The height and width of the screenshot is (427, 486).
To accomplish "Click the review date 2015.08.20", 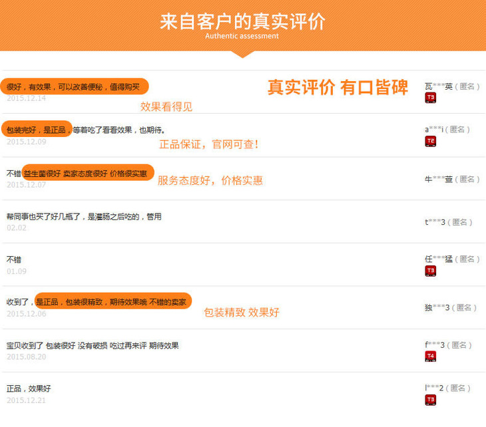I will tap(27, 357).
